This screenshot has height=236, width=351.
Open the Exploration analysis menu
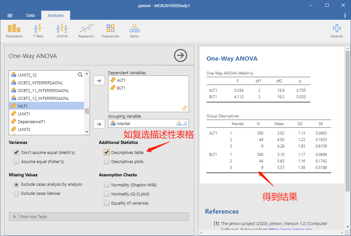pyautogui.click(x=14, y=31)
